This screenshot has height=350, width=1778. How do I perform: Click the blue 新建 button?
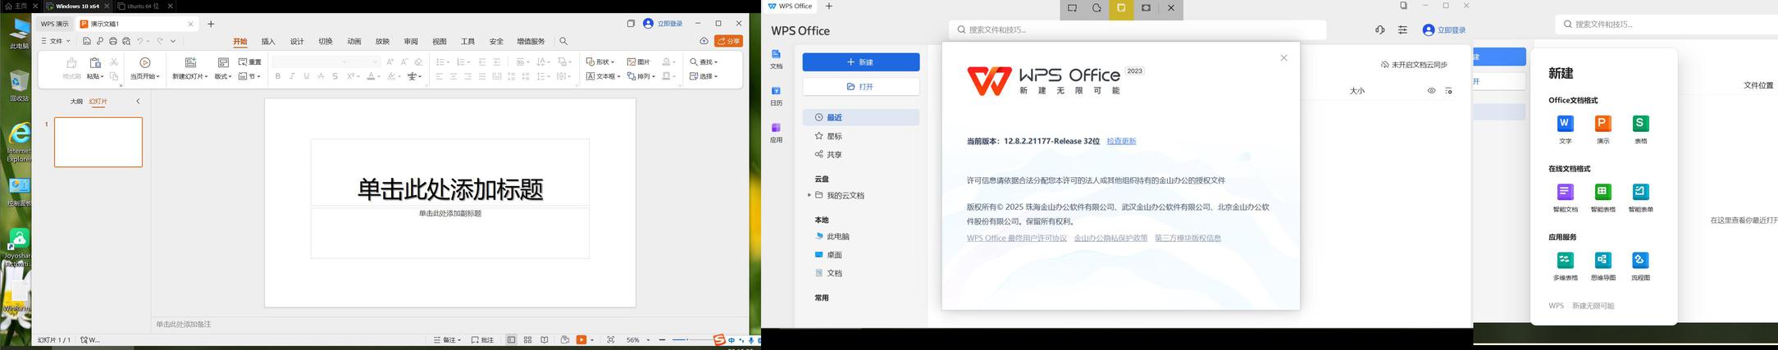[x=860, y=62]
